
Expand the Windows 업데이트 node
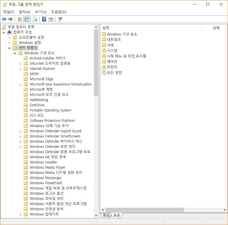(20, 215)
